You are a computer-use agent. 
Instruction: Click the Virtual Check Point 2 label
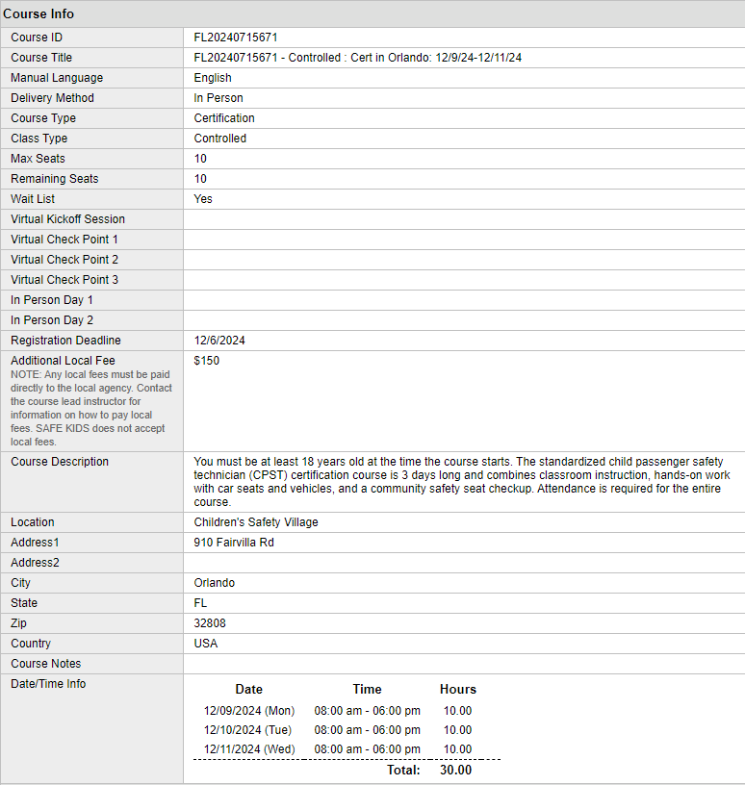64,260
